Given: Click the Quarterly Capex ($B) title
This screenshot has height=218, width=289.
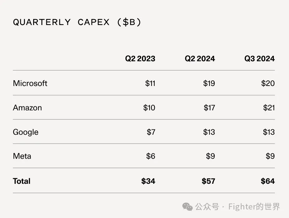Looking at the screenshot, I should click(x=77, y=22).
